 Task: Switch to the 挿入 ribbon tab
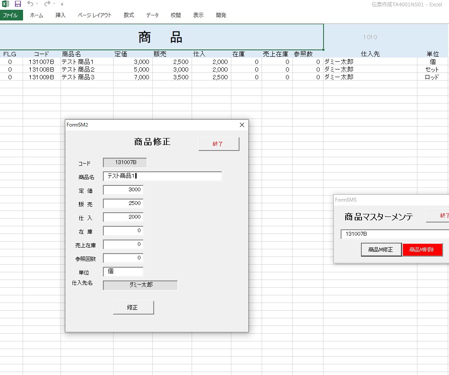click(61, 15)
